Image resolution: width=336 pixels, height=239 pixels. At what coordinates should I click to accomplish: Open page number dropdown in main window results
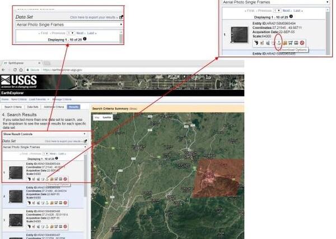pos(45,154)
